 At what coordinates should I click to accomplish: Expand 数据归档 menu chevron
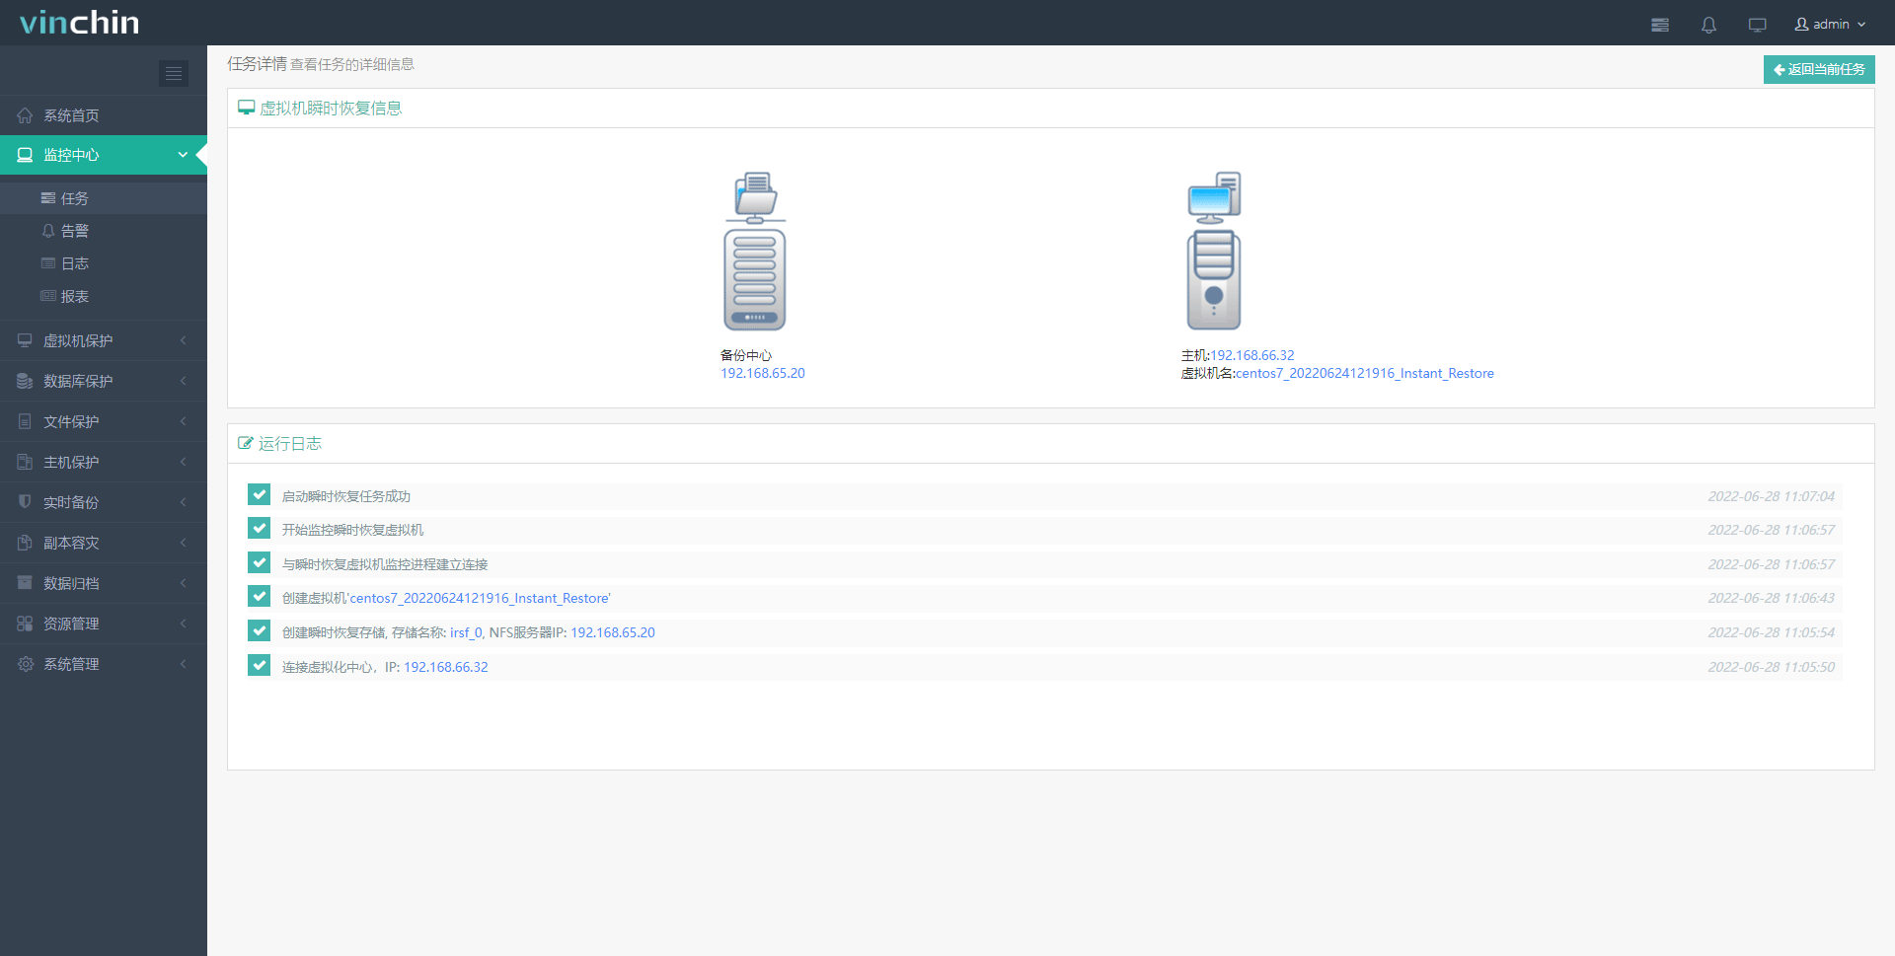coord(183,583)
